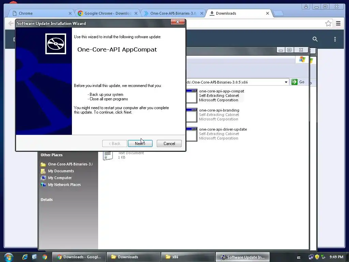349x262 pixels.
Task: Click the second quick launch icon
Action: pos(34,257)
